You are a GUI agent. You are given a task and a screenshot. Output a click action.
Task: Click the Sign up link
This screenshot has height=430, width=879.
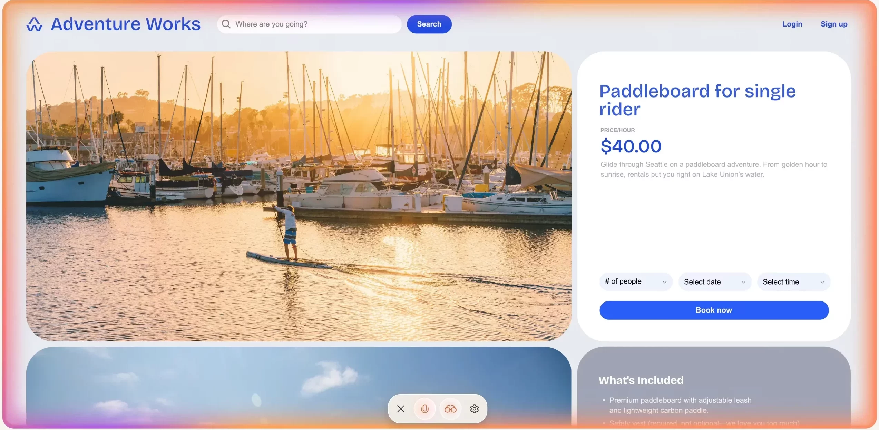(834, 24)
